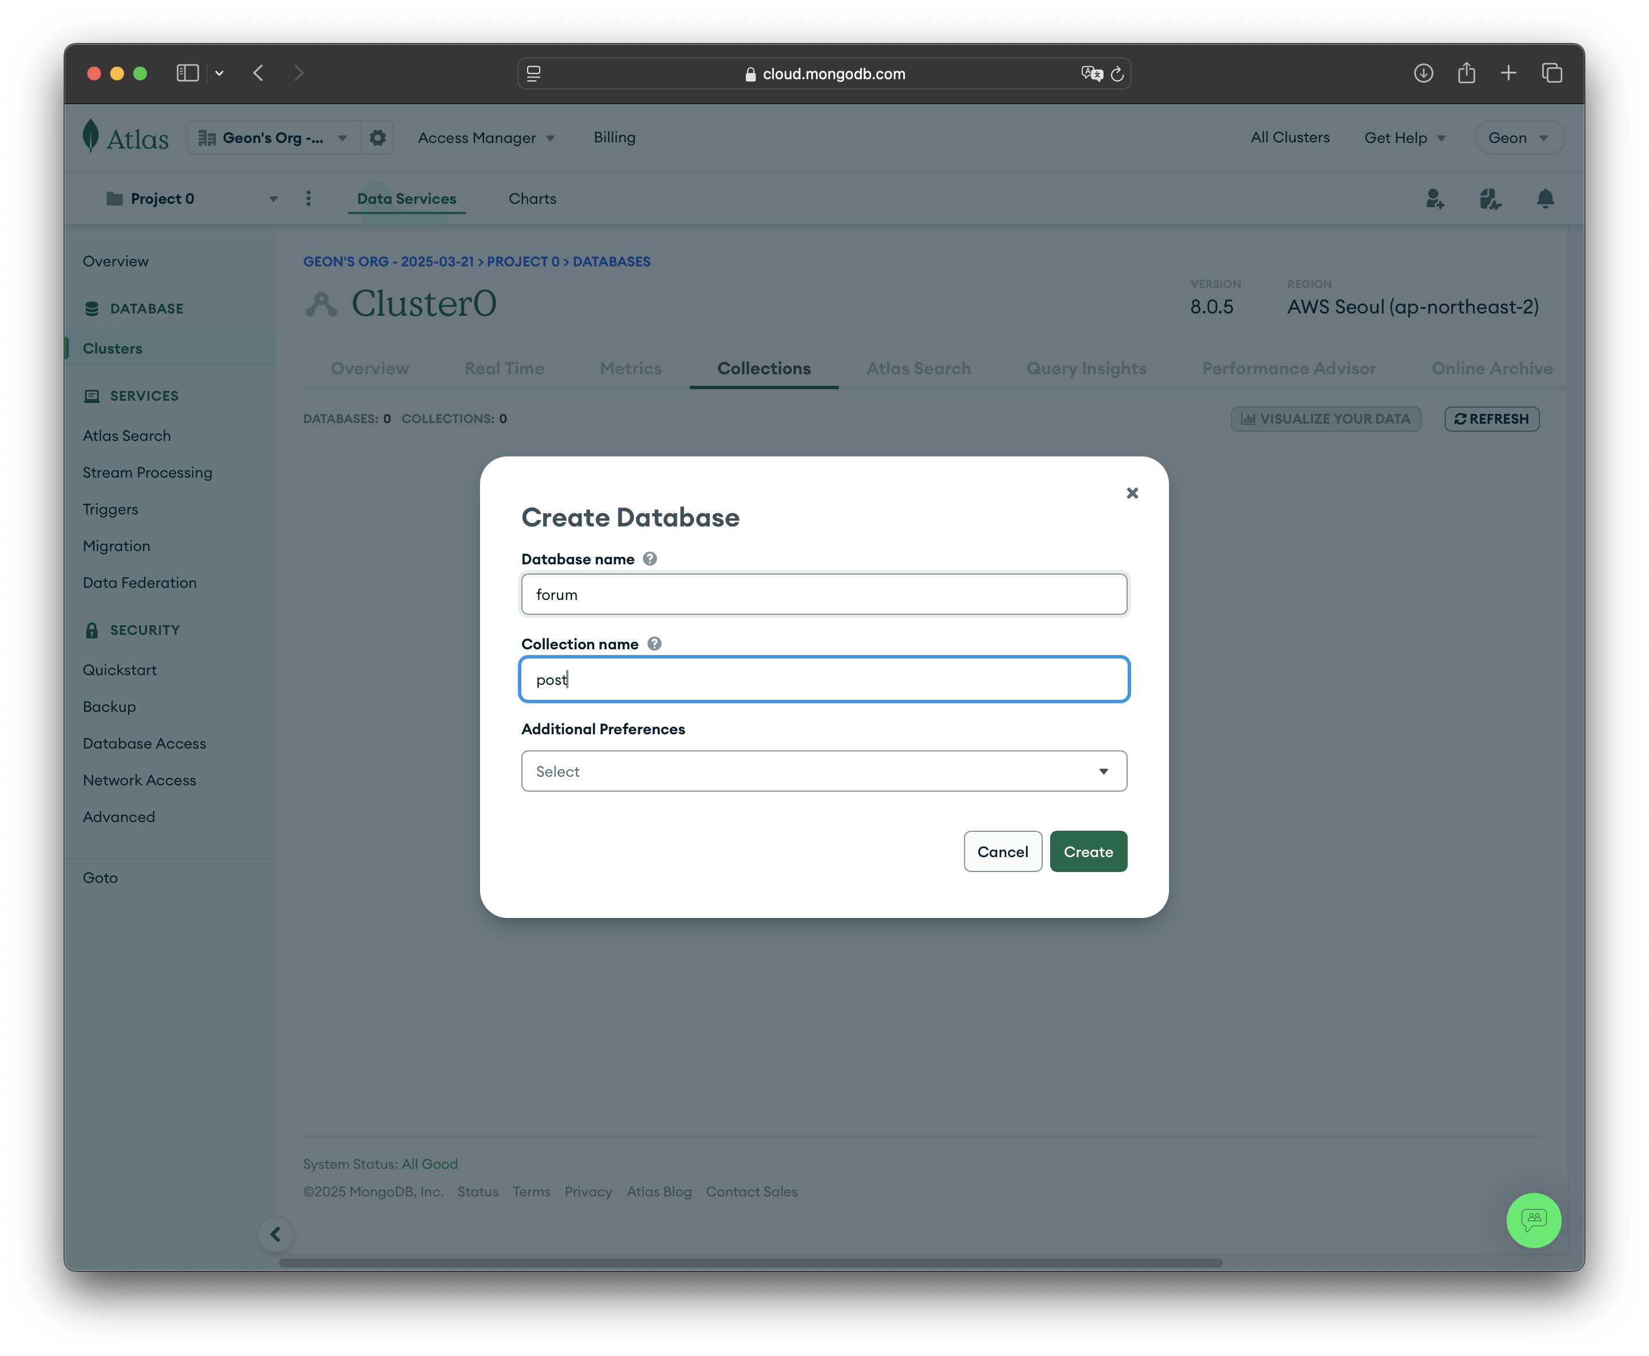This screenshot has width=1649, height=1356.
Task: Open the organization settings gear icon
Action: tap(378, 137)
